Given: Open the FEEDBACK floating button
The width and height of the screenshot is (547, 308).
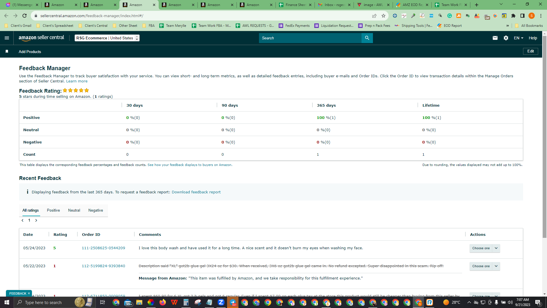Looking at the screenshot, I should [x=18, y=293].
